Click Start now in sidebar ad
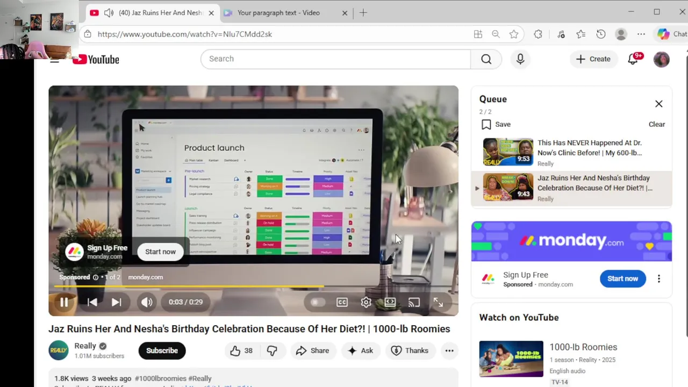Image resolution: width=688 pixels, height=387 pixels. 622,278
